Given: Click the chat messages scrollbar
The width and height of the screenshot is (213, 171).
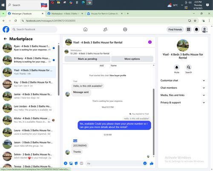Looking at the screenshot, I should pos(153,122).
